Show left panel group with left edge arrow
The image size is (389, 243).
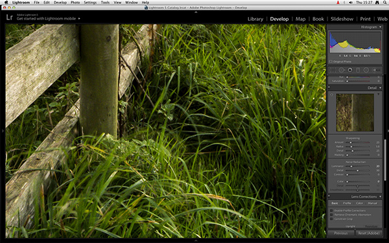pos(3,131)
